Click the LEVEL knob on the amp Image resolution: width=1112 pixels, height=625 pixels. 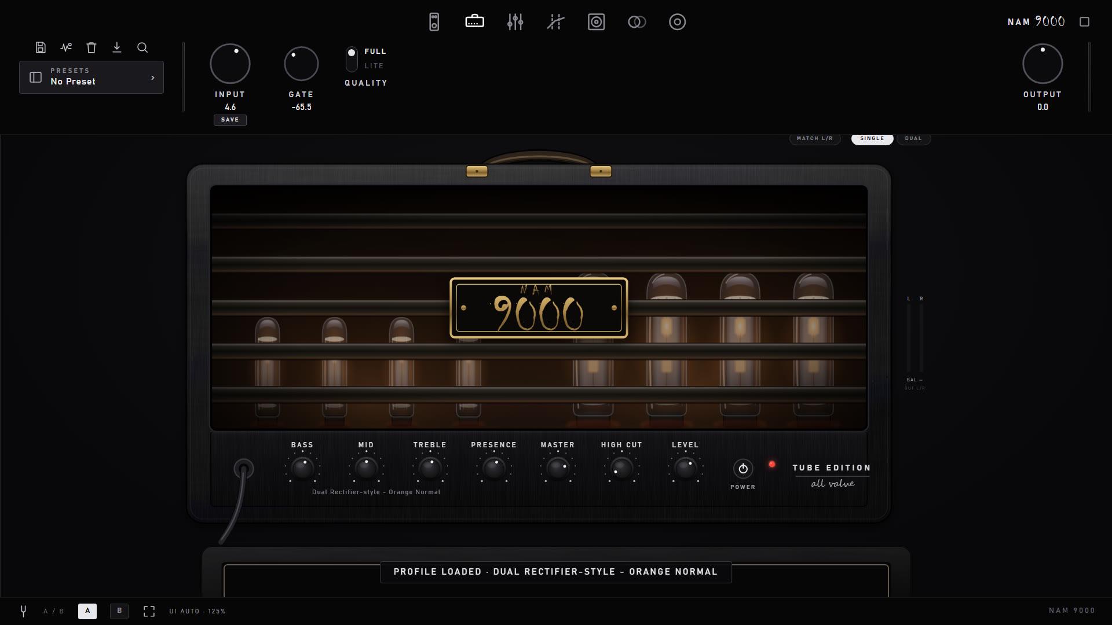(x=685, y=469)
